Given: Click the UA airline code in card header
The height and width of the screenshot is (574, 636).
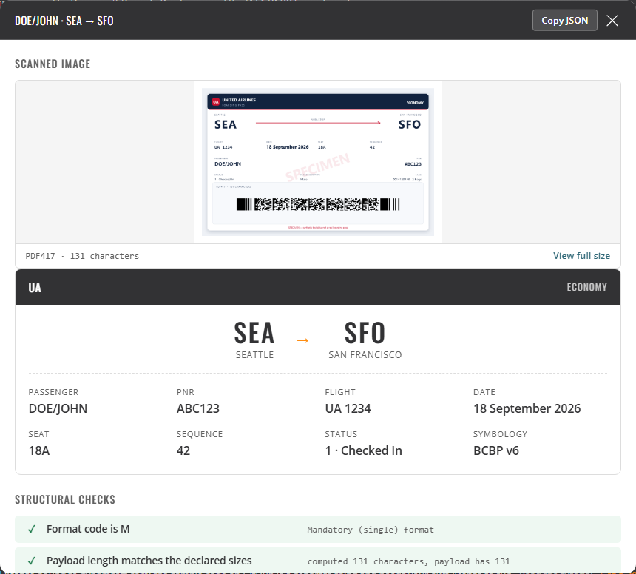Looking at the screenshot, I should pyautogui.click(x=35, y=288).
